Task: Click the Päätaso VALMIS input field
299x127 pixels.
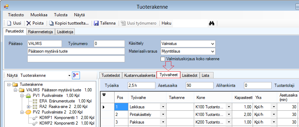Action: (45, 44)
